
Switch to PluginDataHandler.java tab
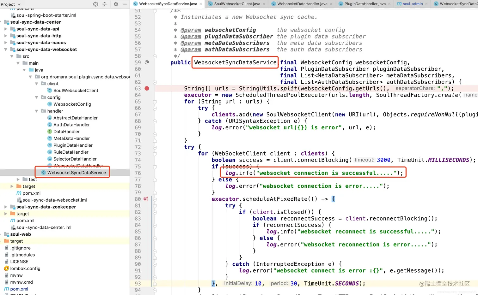point(365,4)
